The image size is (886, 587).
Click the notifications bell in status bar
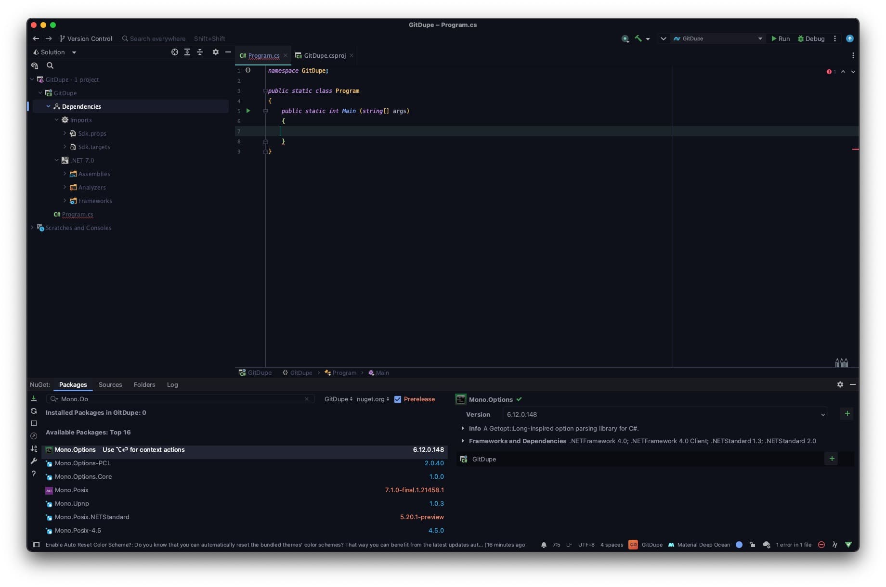[544, 545]
